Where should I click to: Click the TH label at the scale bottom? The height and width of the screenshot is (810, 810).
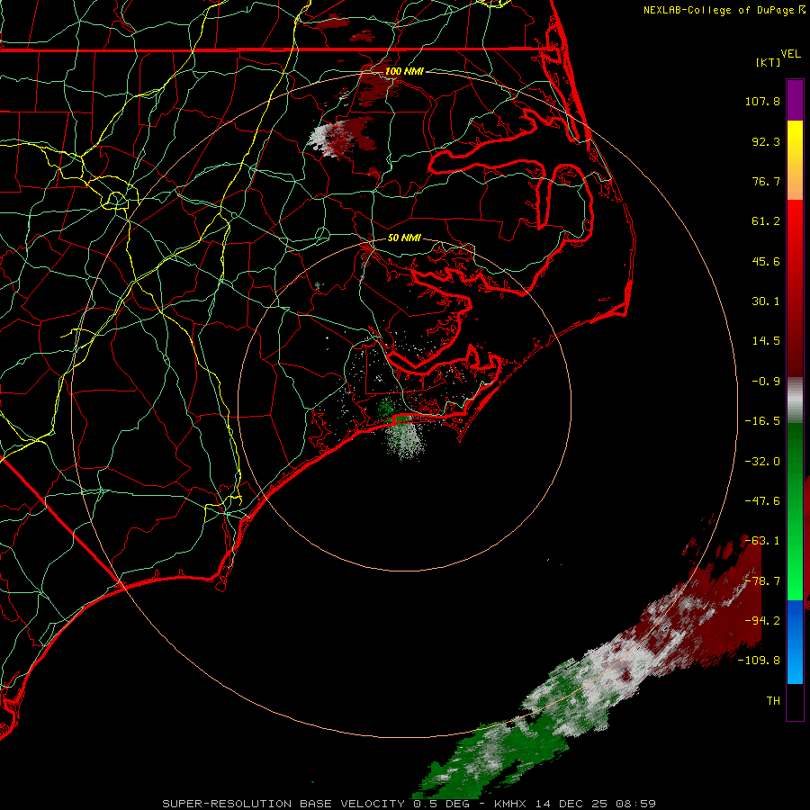pyautogui.click(x=773, y=701)
